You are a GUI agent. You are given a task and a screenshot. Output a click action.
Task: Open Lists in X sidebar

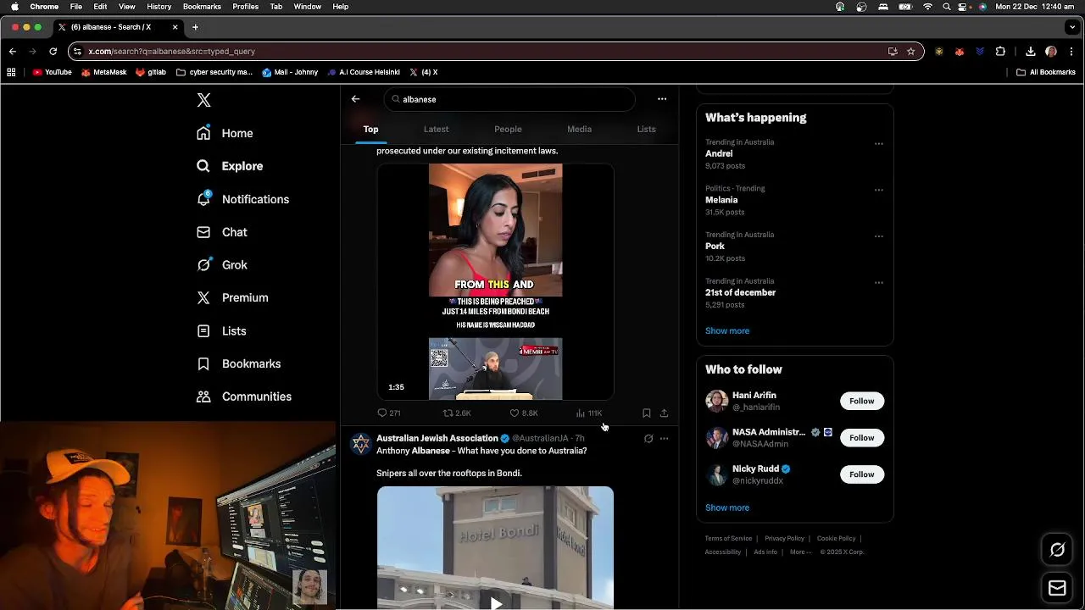[221, 331]
